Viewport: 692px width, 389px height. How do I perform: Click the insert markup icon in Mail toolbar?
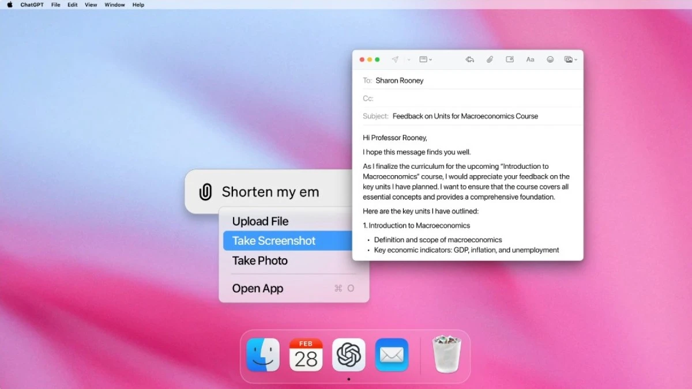click(x=510, y=59)
